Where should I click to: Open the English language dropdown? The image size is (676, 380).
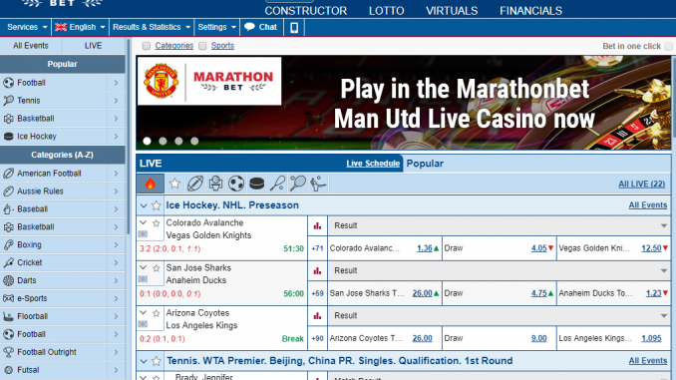(x=80, y=27)
